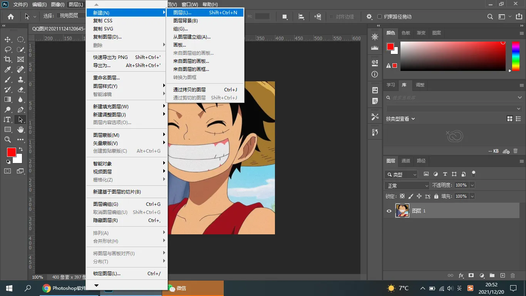Select the Blur droplet tool
This screenshot has height=296, width=526.
20,99
